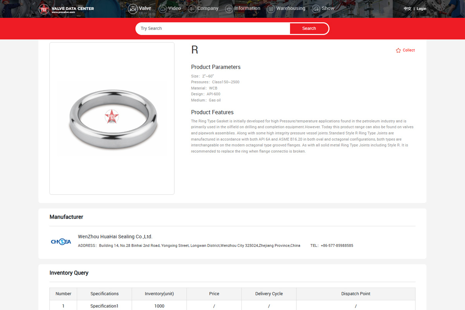Open the Company menu item
Screen dimensions: 465x310
(x=208, y=8)
